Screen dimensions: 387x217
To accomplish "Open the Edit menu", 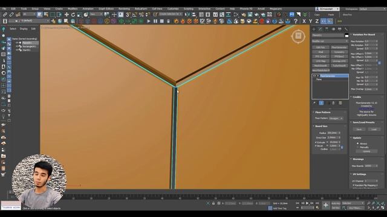I will pyautogui.click(x=13, y=8).
